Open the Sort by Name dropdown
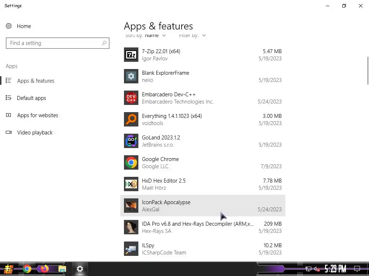 (x=146, y=36)
